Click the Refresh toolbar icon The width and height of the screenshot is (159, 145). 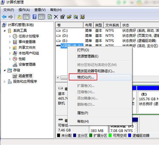point(50,17)
